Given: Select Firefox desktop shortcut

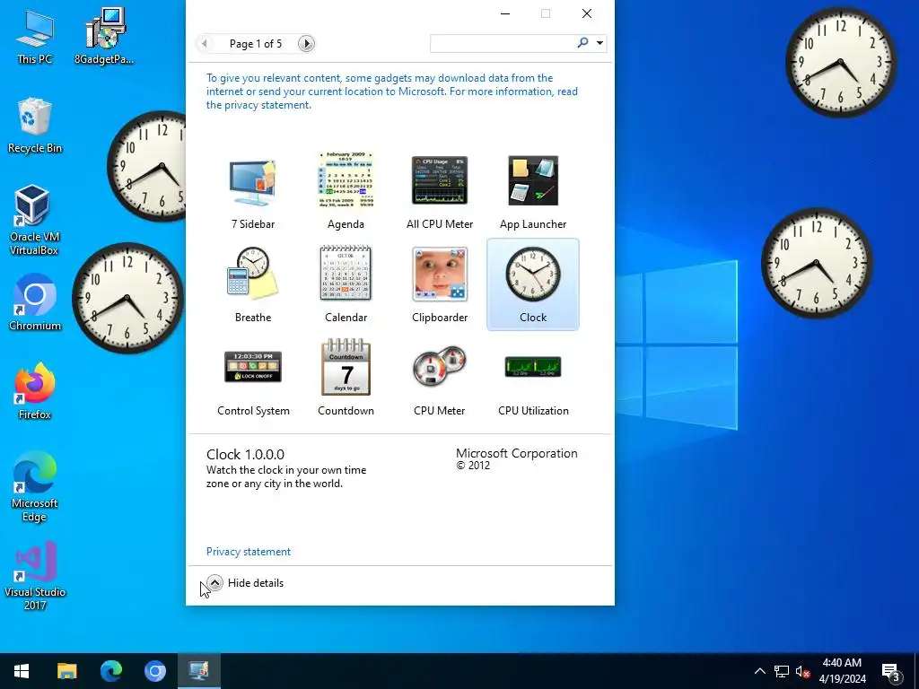Looking at the screenshot, I should [35, 391].
